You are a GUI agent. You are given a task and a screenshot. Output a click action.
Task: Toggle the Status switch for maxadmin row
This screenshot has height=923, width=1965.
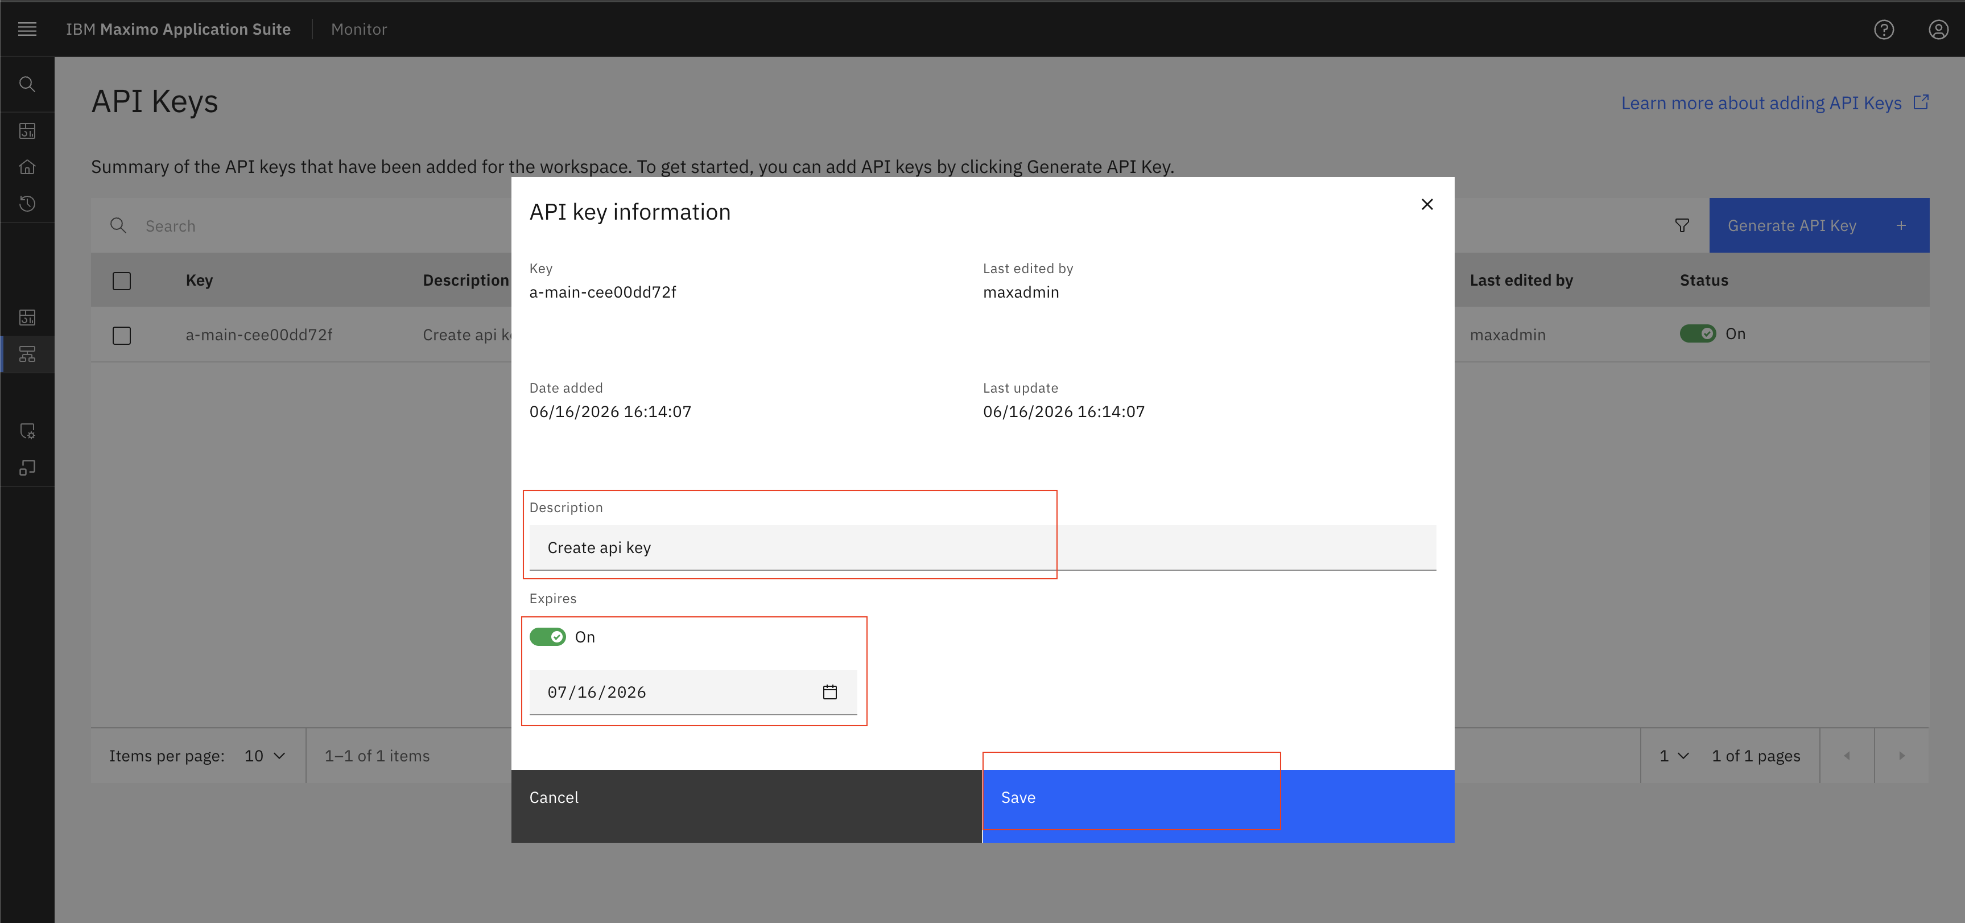coord(1697,334)
